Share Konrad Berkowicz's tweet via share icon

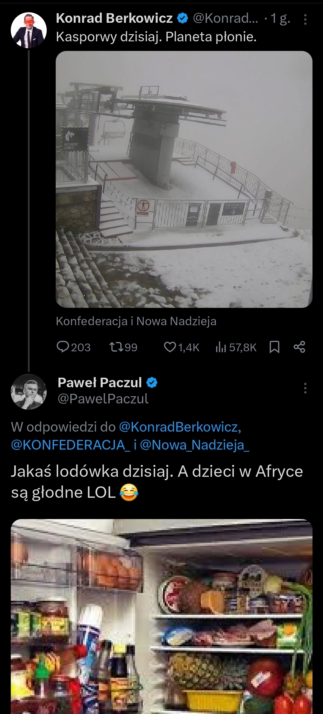[x=299, y=347]
